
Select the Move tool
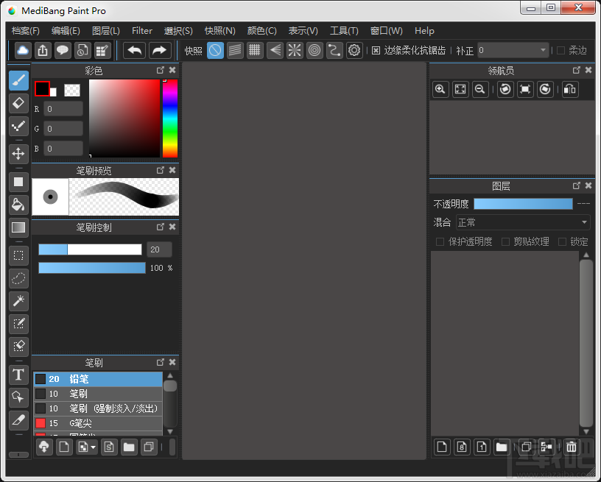(19, 154)
